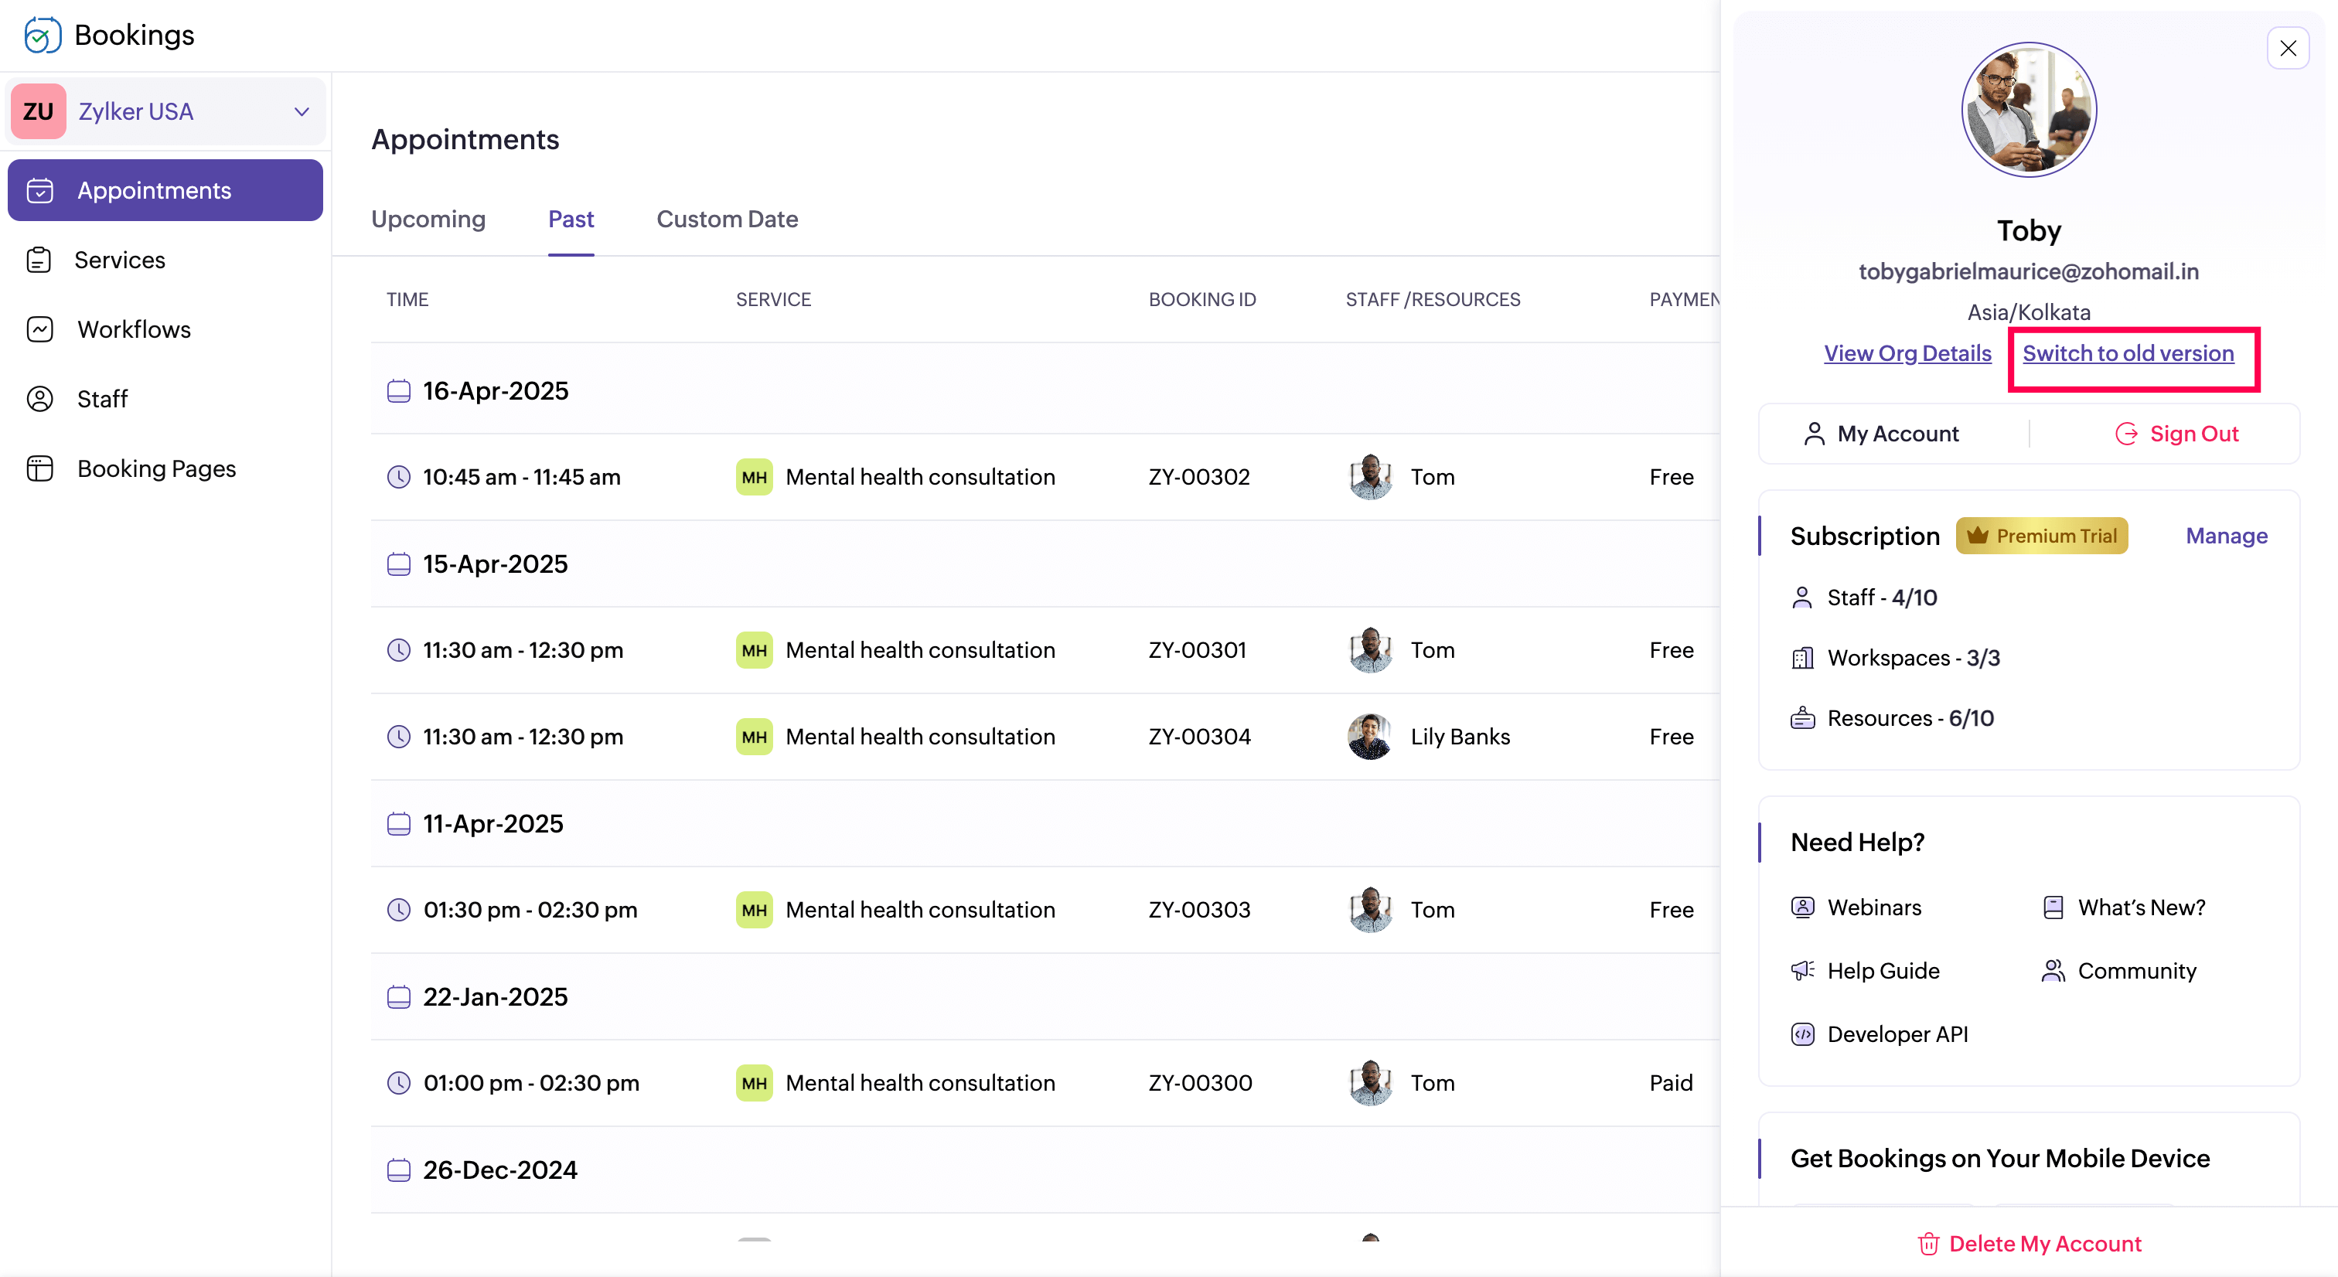Click Delete My Account
Screen dimensions: 2338x1277
pos(2029,1244)
